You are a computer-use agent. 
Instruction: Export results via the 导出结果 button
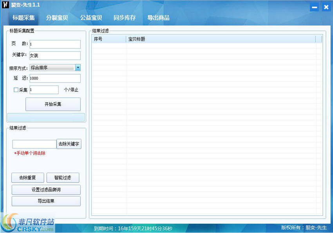[x=46, y=201]
